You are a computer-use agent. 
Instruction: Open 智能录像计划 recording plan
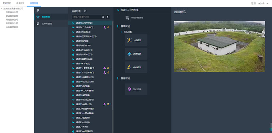pos(134,18)
